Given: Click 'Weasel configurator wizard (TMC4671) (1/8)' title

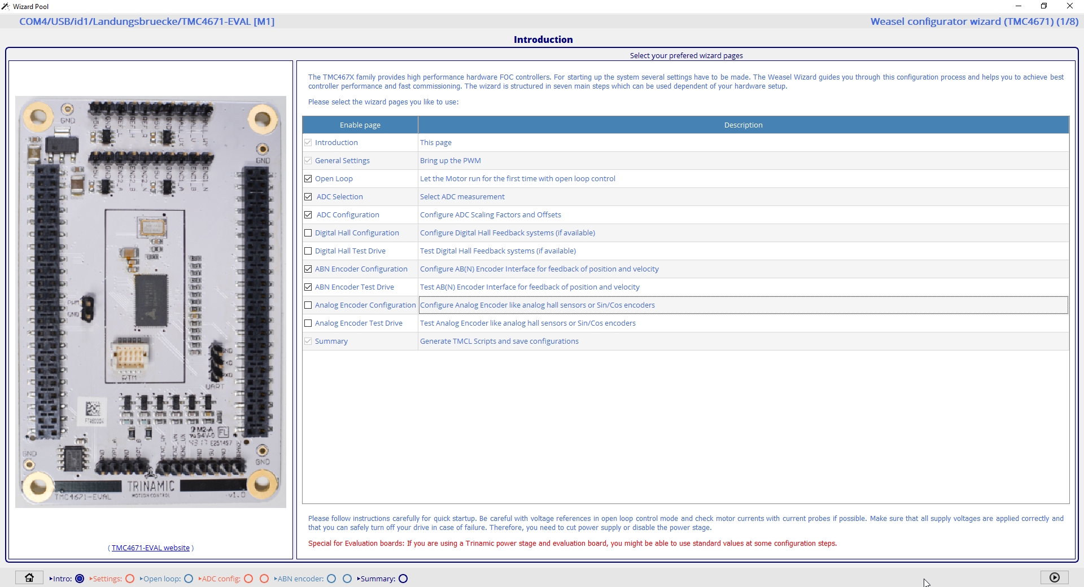Looking at the screenshot, I should pos(974,21).
